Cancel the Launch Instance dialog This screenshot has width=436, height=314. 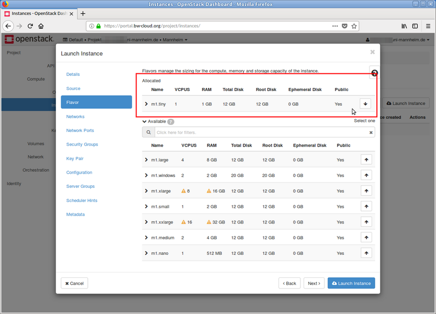click(74, 283)
